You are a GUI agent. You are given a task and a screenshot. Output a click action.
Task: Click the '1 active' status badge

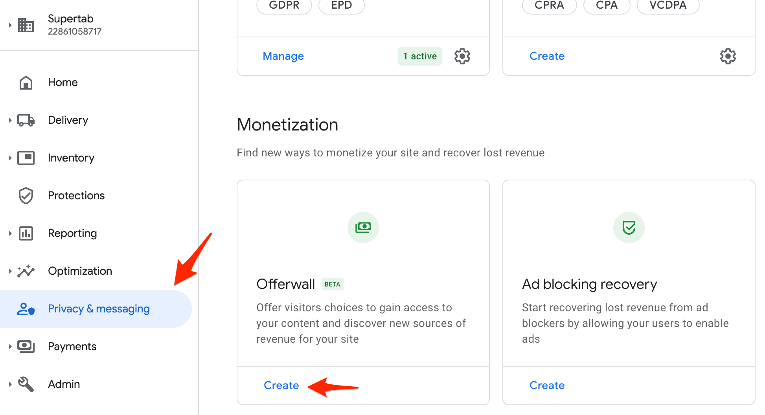coord(420,56)
